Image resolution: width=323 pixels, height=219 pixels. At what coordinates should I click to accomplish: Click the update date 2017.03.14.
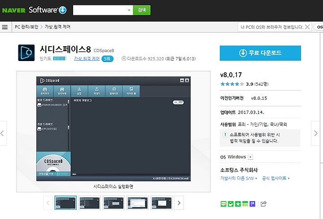(251, 112)
